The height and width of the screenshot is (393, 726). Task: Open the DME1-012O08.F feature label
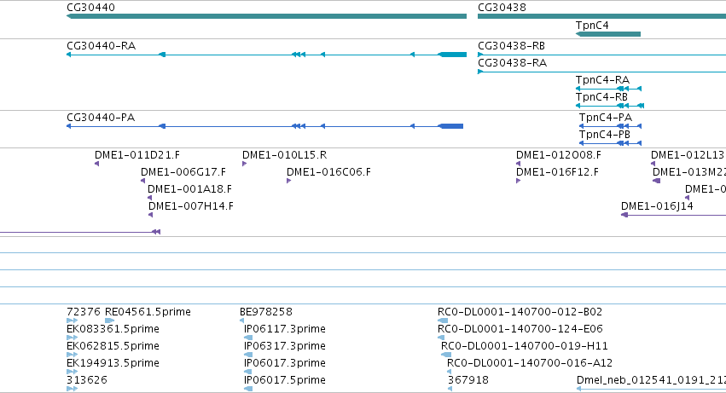coord(559,155)
